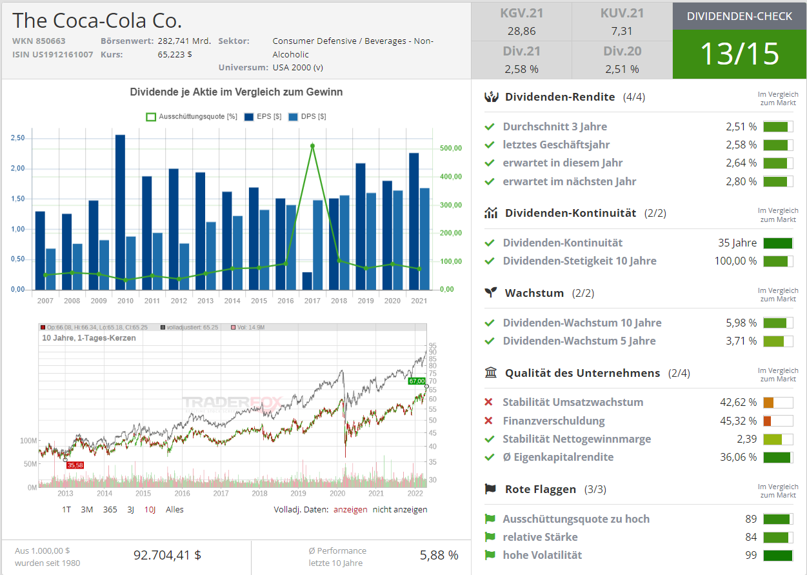Click the Universum value USA 2000 (v)
Screen dimensions: 807x575
[x=298, y=67]
